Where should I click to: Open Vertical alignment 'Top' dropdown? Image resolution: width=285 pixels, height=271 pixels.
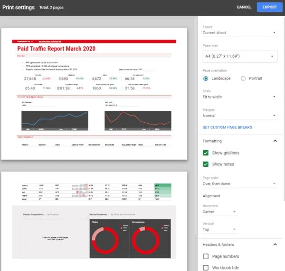(219, 229)
